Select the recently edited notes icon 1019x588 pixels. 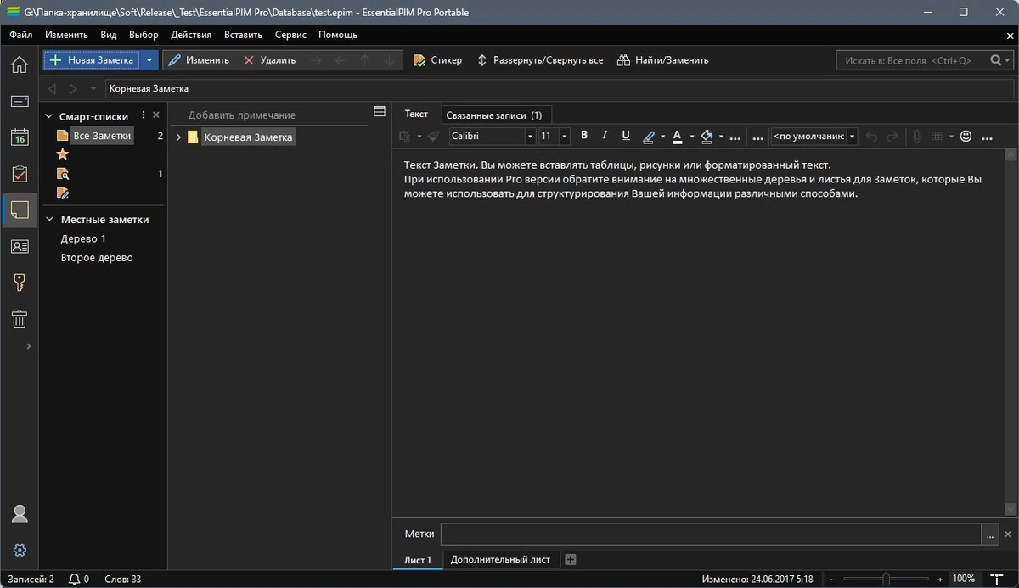pos(62,193)
